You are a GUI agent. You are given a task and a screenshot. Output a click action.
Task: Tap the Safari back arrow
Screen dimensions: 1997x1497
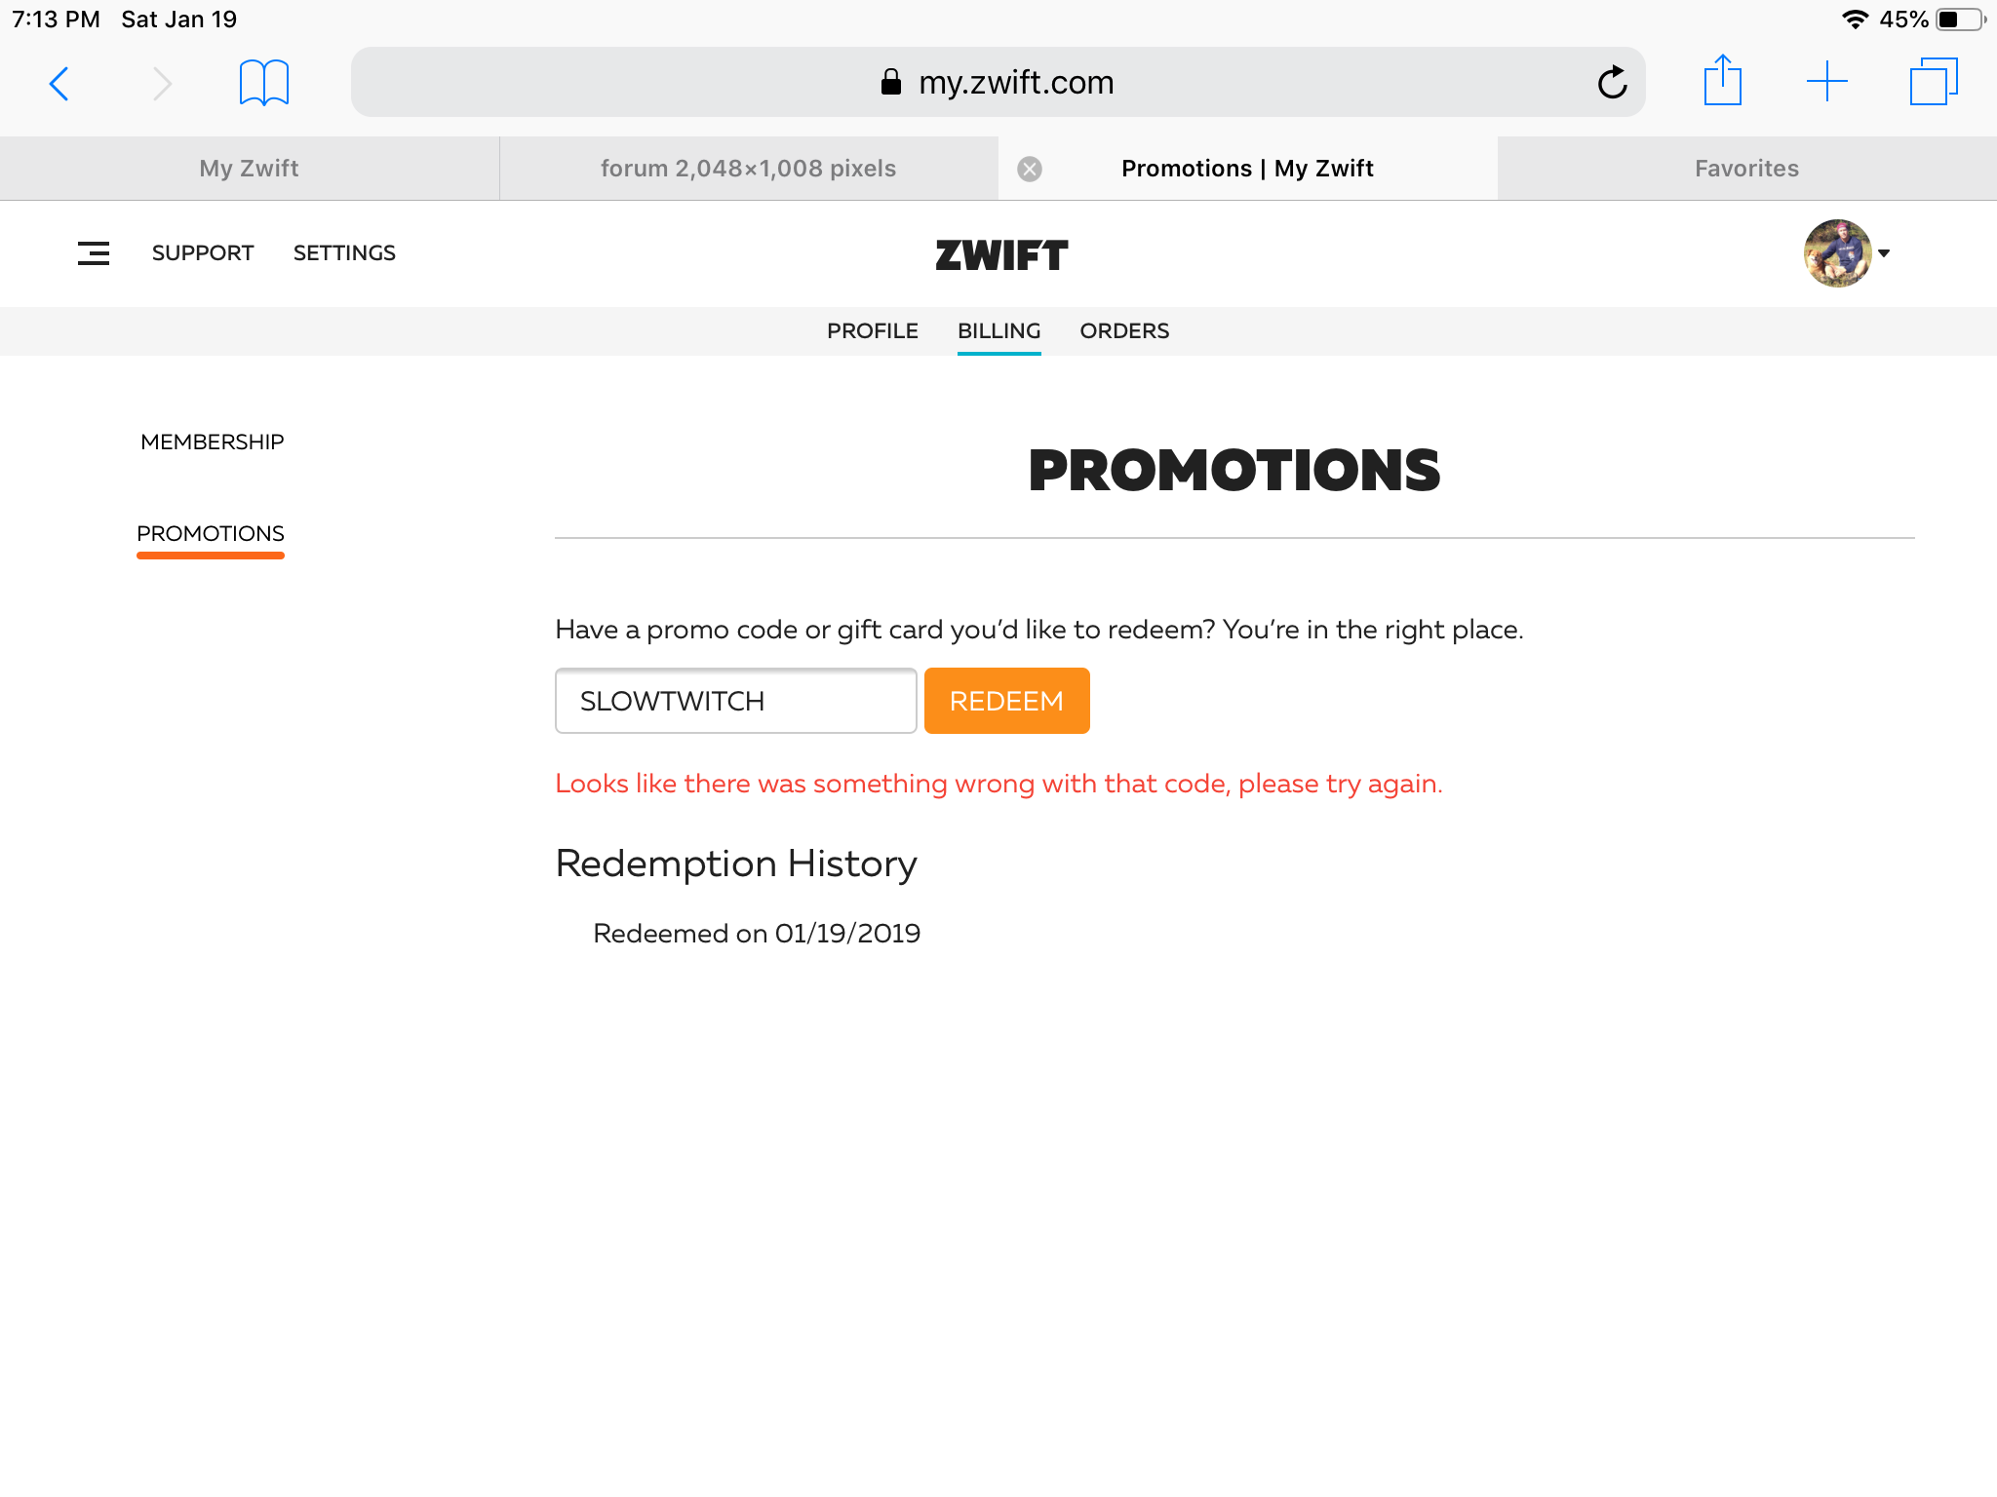click(59, 84)
